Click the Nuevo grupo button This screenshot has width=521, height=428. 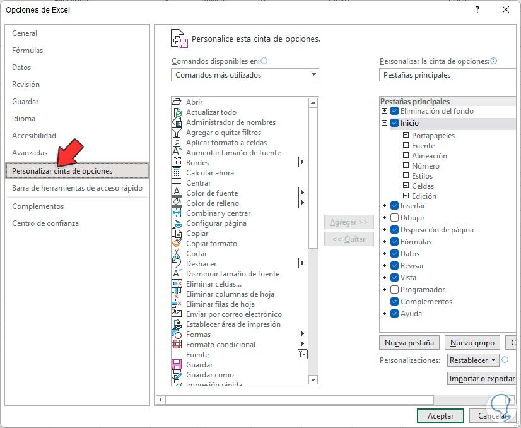(472, 343)
